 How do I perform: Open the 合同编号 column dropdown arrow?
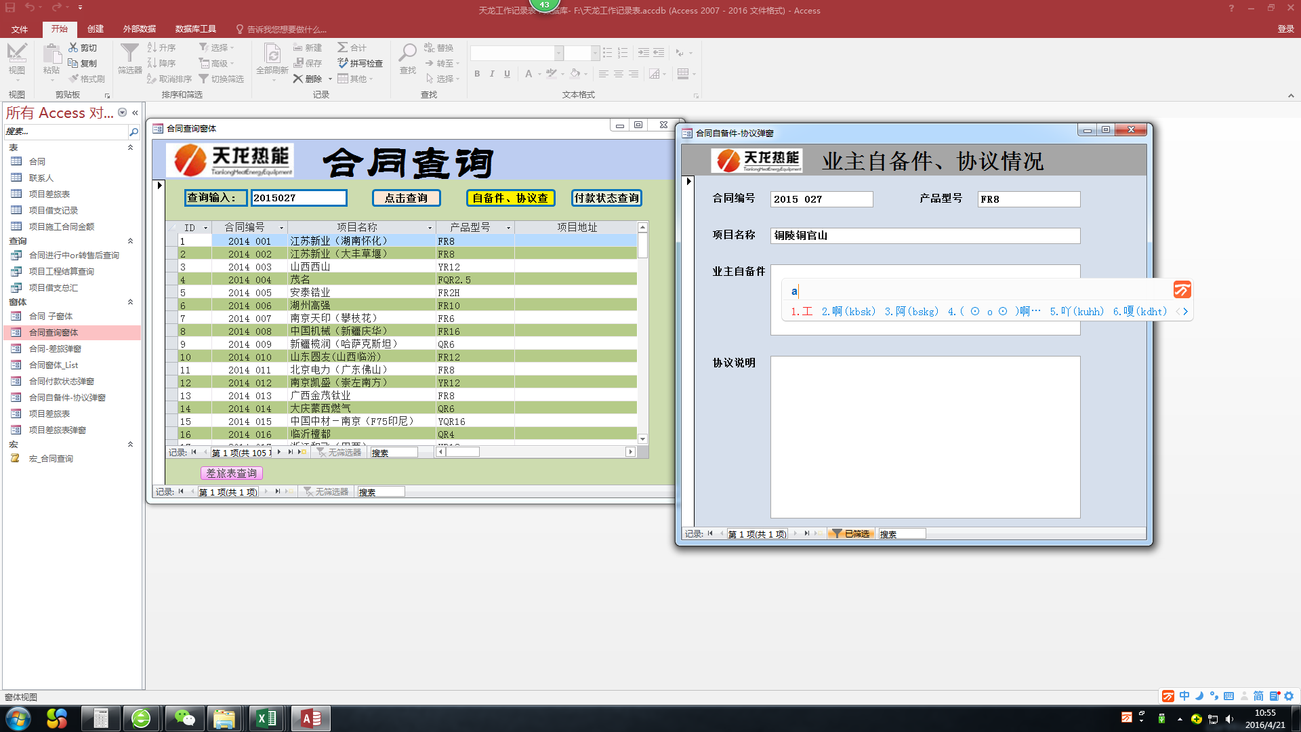(x=281, y=228)
